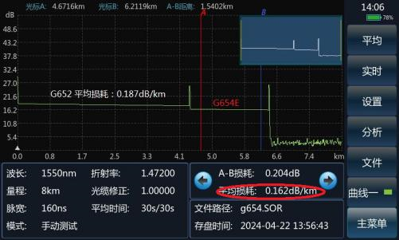399x240 pixels.
Task: Click the left blue arrow icon
Action: coord(203,181)
